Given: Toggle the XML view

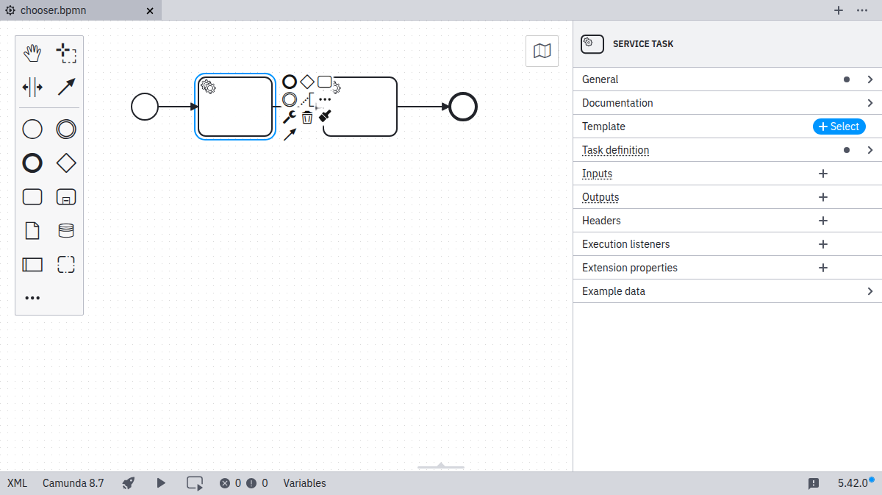Looking at the screenshot, I should [17, 483].
